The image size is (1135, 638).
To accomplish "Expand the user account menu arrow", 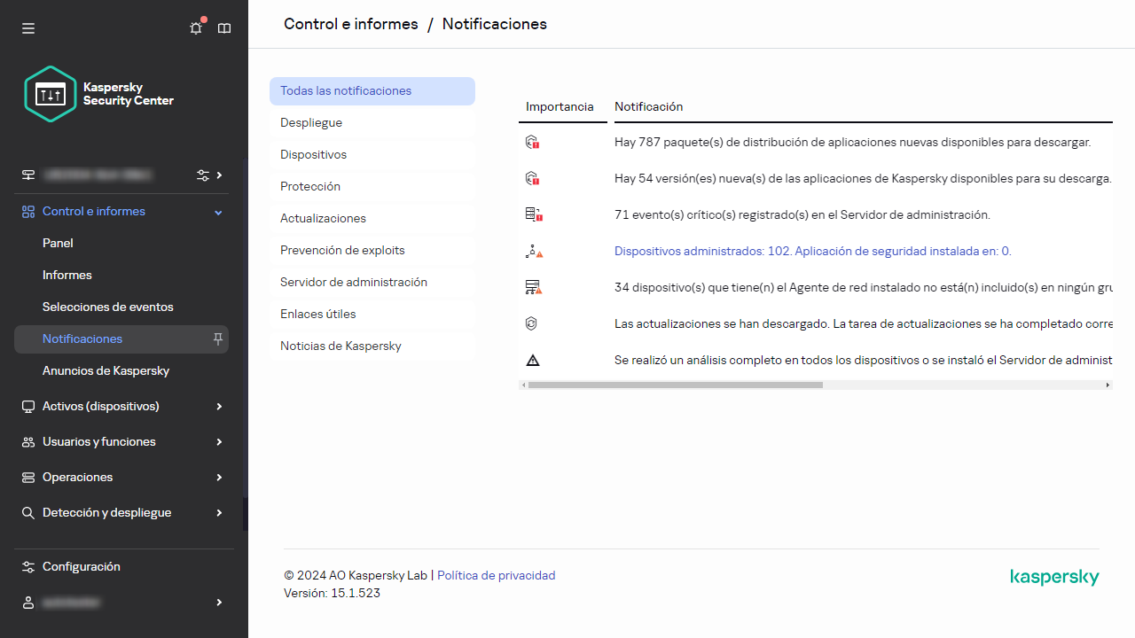I will point(219,603).
